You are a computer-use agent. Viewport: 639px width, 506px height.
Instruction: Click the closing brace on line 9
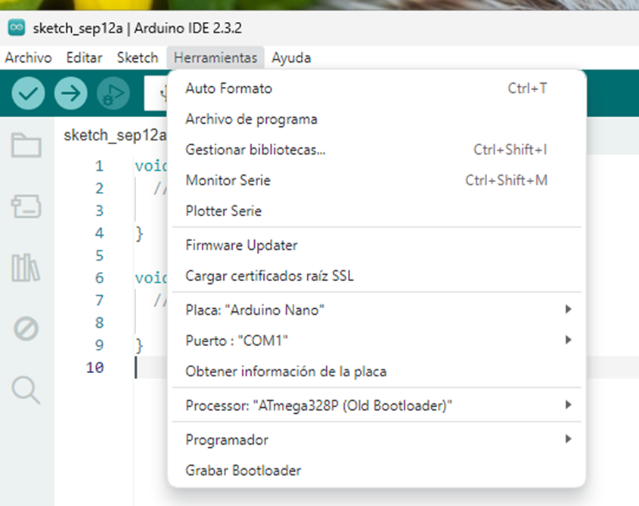coord(139,346)
